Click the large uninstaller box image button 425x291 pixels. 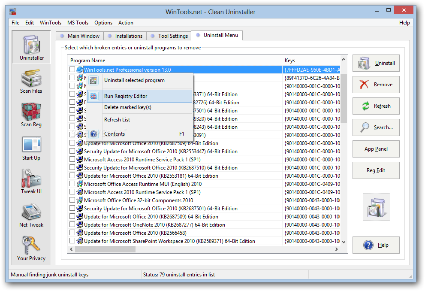tap(376, 207)
